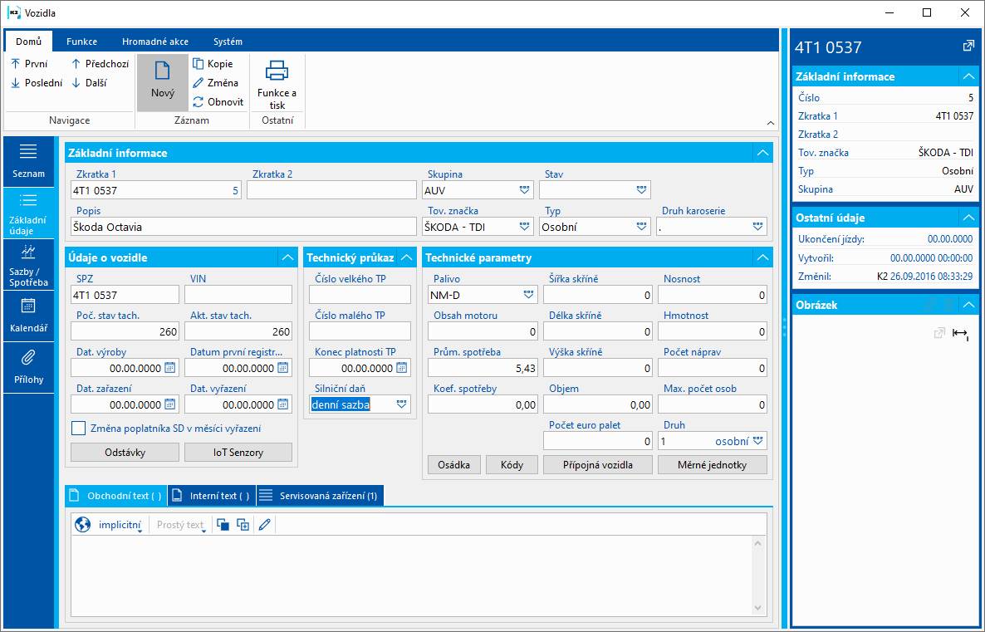Select Servisovaná zařízení (1) tab
The height and width of the screenshot is (632, 985).
click(x=320, y=496)
